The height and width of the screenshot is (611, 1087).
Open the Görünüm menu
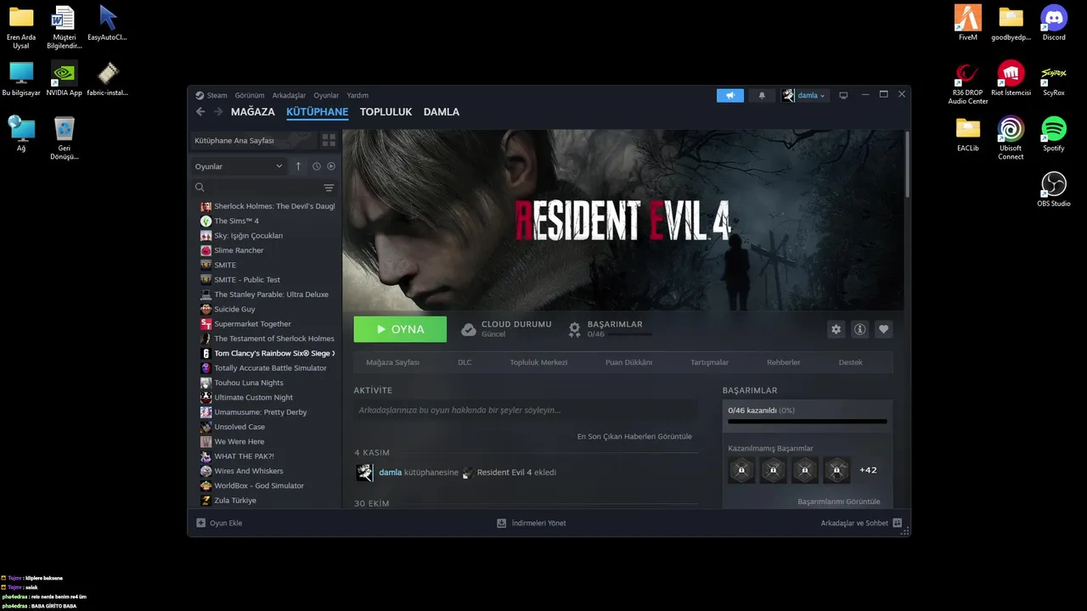pyautogui.click(x=250, y=95)
